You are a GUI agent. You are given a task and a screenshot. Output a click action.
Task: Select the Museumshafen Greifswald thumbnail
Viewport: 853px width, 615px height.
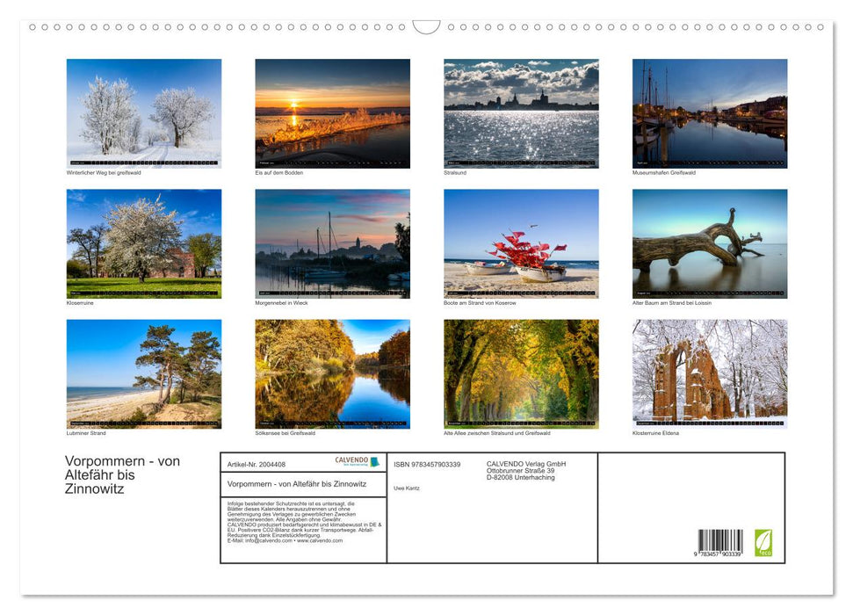point(709,112)
